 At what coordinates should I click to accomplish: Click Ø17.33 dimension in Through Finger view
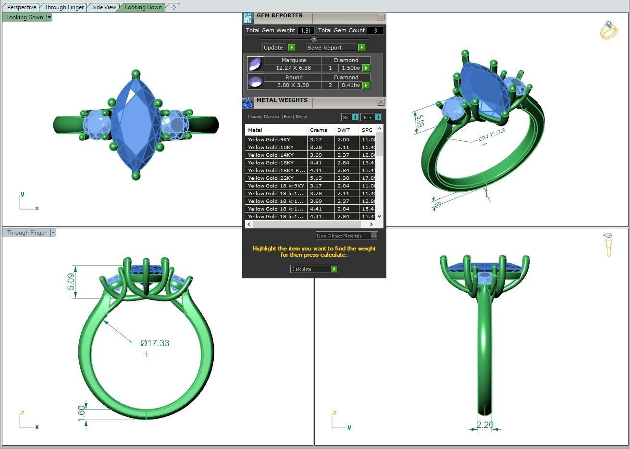pyautogui.click(x=155, y=343)
